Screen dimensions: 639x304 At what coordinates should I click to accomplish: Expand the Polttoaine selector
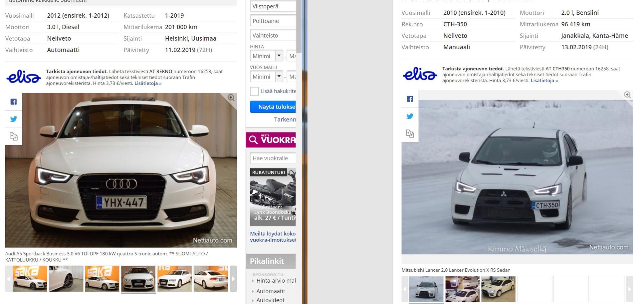(x=273, y=21)
